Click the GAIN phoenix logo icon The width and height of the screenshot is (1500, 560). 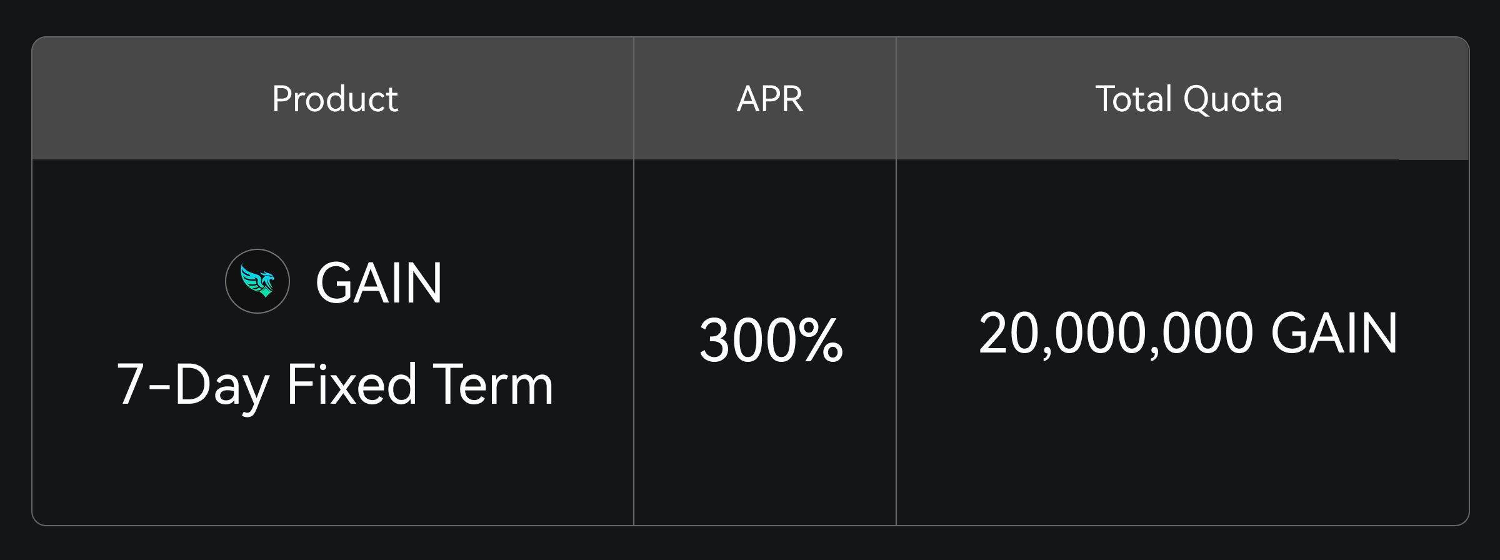point(257,281)
